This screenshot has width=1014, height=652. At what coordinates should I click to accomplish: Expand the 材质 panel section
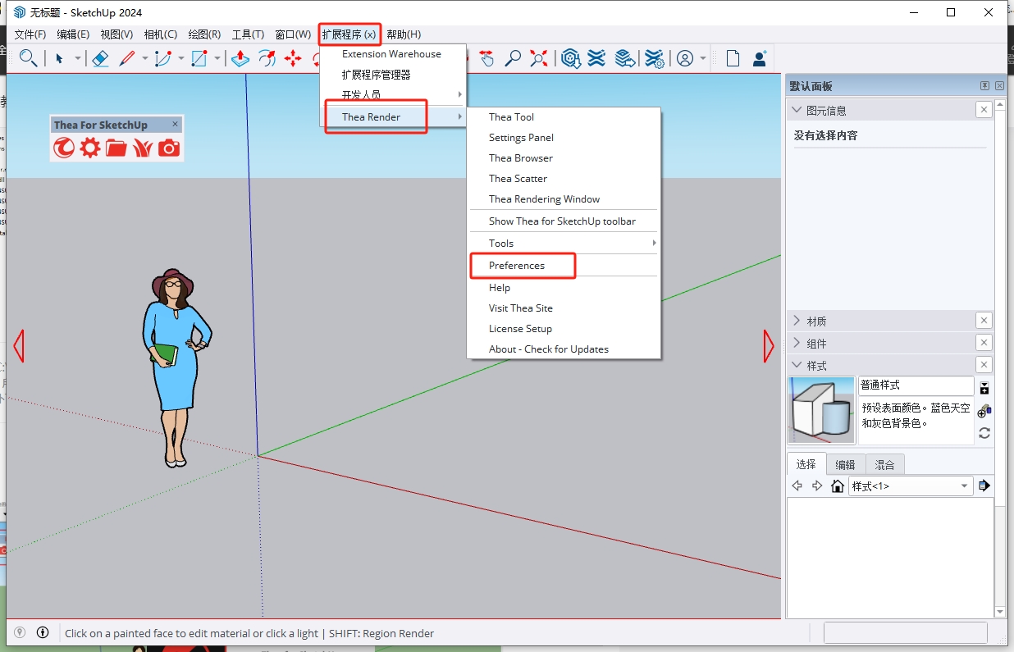[x=815, y=321]
